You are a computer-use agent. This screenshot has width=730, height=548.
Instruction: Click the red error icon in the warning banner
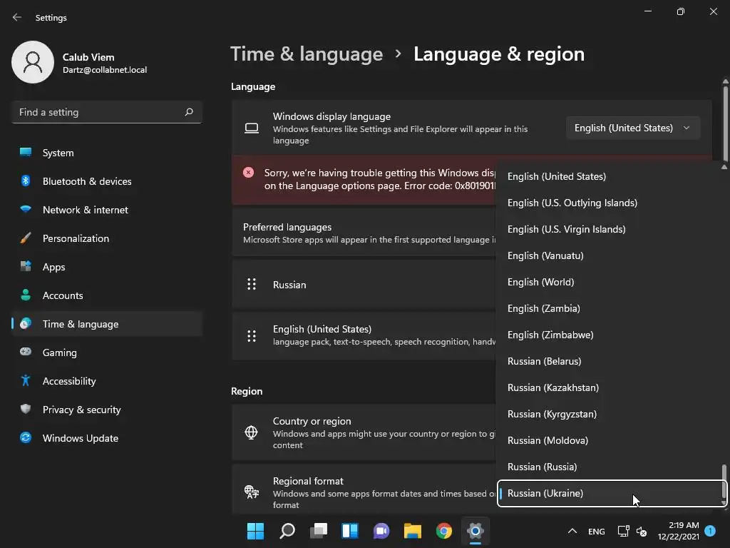249,173
